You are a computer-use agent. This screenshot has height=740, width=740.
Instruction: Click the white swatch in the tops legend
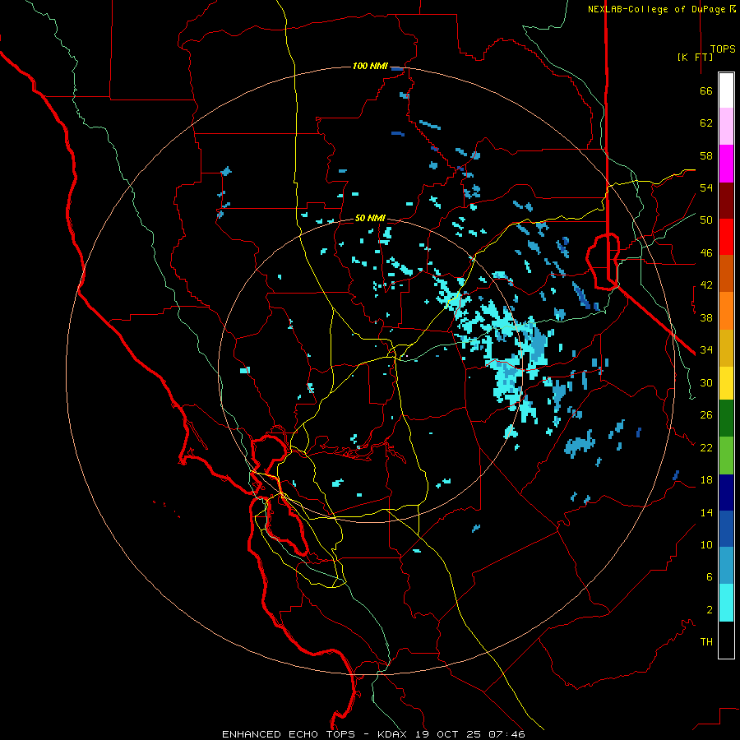(x=726, y=90)
